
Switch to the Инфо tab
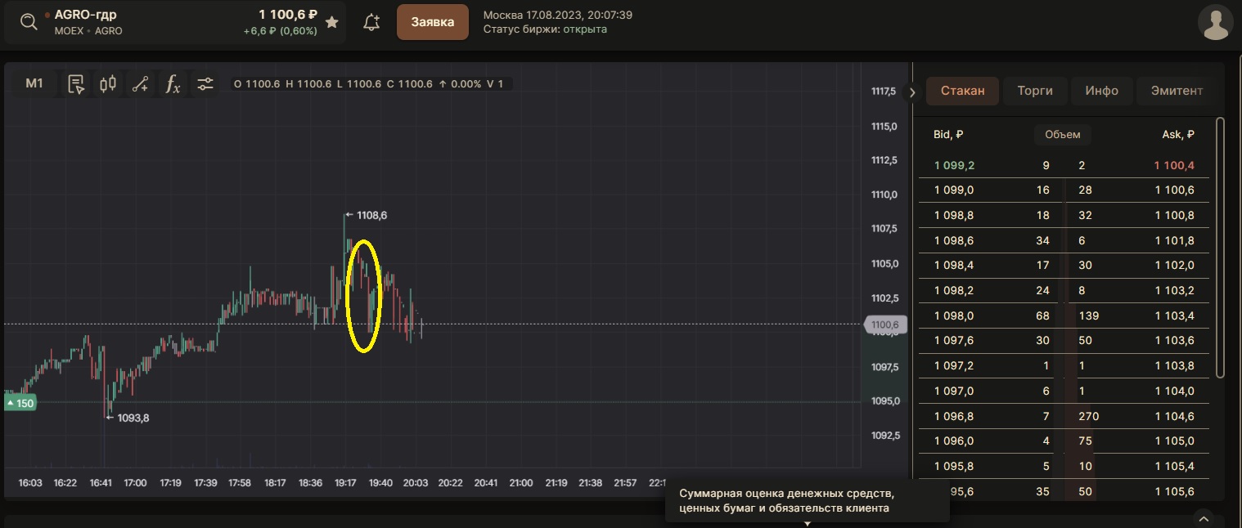1102,91
